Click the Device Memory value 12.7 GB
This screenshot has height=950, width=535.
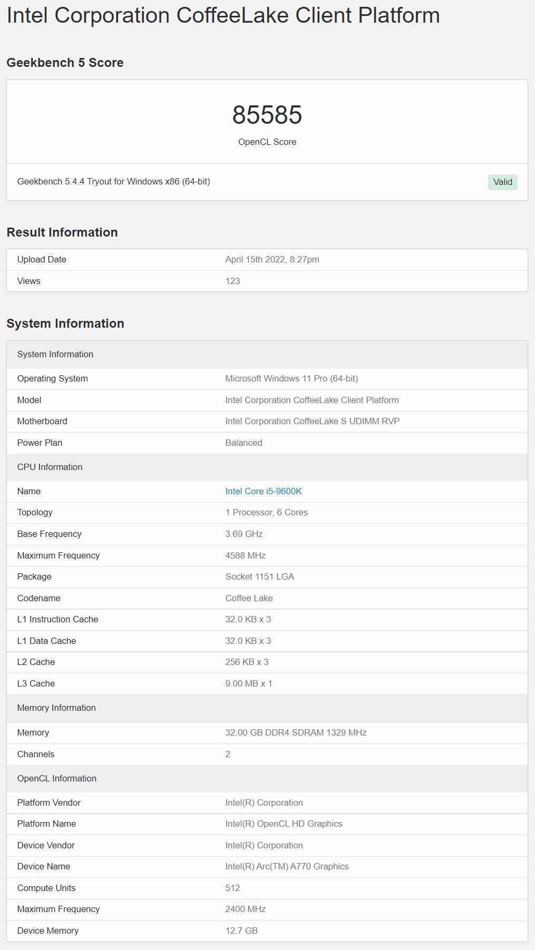pyautogui.click(x=241, y=931)
